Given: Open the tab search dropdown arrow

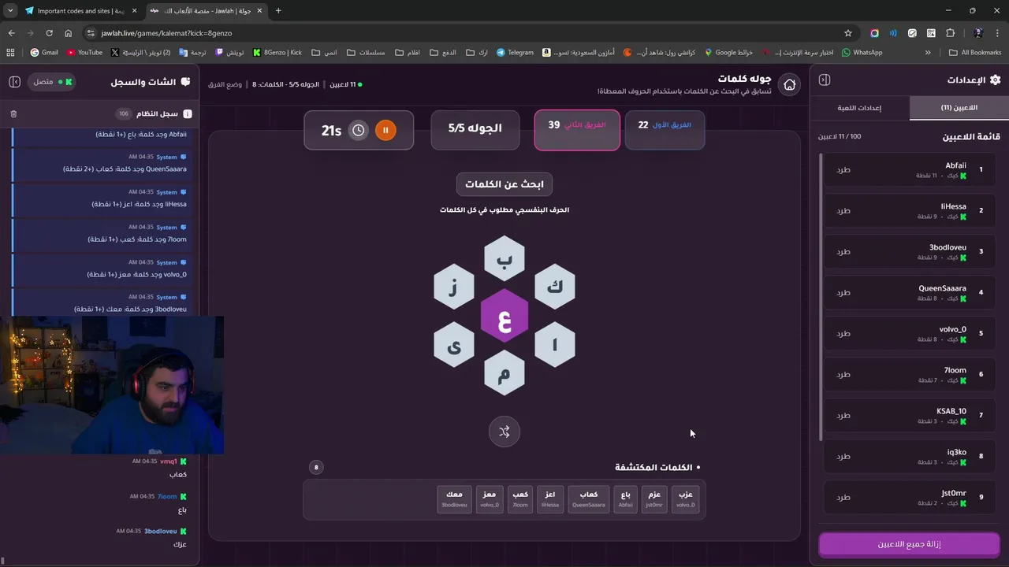Looking at the screenshot, I should click(9, 11).
